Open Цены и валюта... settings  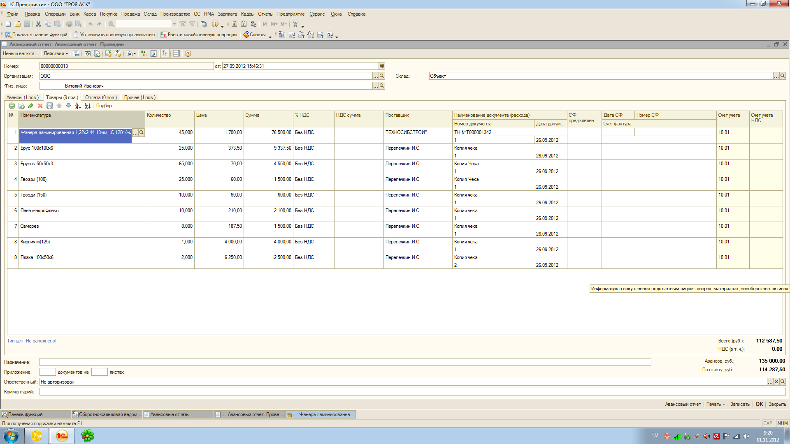coord(20,54)
